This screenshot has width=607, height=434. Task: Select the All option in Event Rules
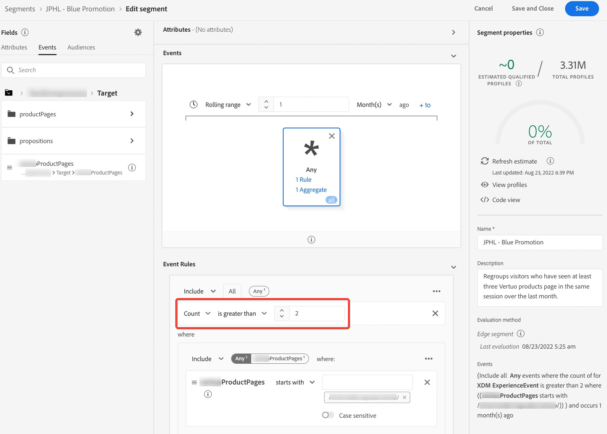[232, 291]
